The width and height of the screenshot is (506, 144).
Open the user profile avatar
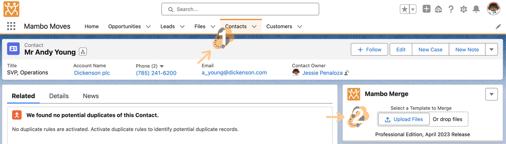point(493,9)
